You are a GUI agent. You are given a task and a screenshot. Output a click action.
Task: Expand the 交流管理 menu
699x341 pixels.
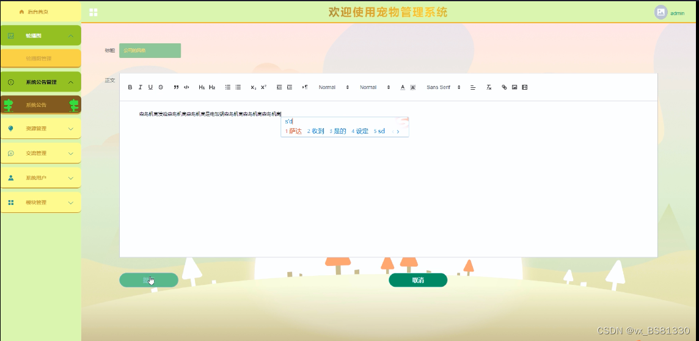pyautogui.click(x=40, y=153)
